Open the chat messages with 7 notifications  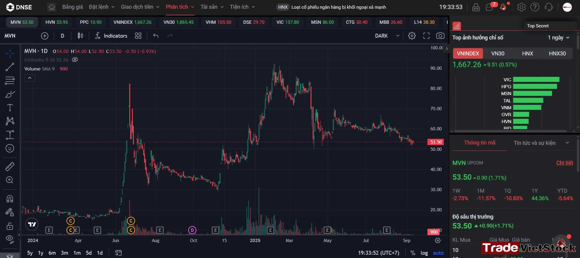click(490, 7)
